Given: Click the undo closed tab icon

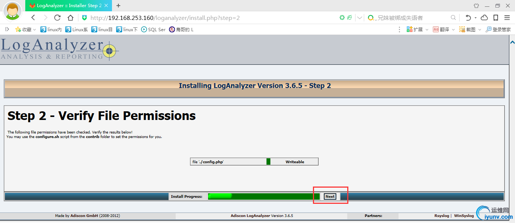Looking at the screenshot, I should [x=468, y=18].
